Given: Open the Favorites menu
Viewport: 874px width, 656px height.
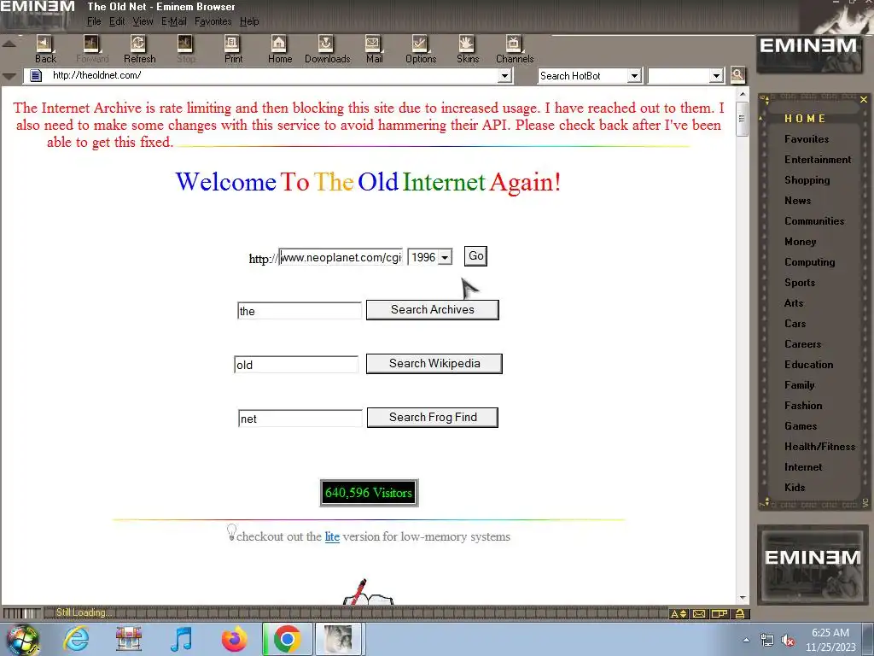Looking at the screenshot, I should (x=213, y=21).
